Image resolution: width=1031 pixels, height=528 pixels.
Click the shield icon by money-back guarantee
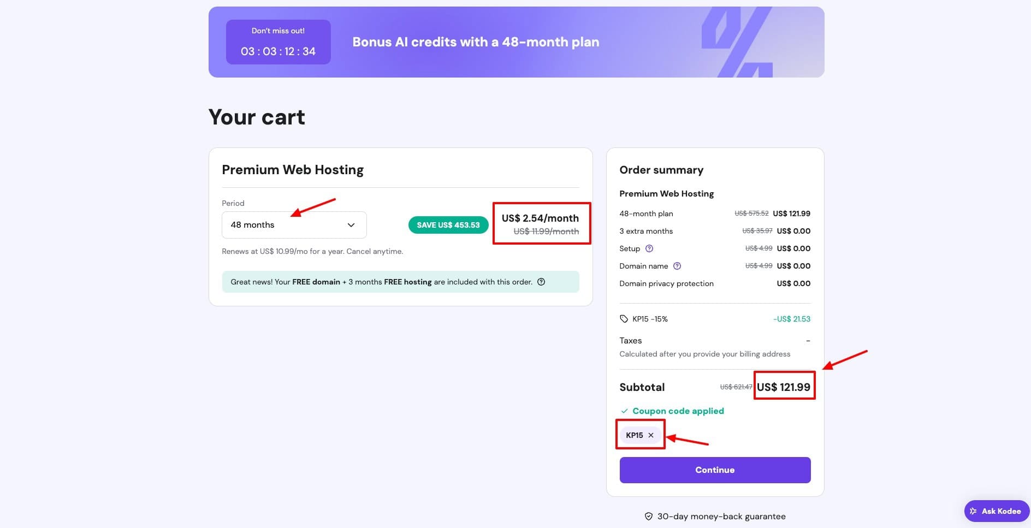pos(648,515)
